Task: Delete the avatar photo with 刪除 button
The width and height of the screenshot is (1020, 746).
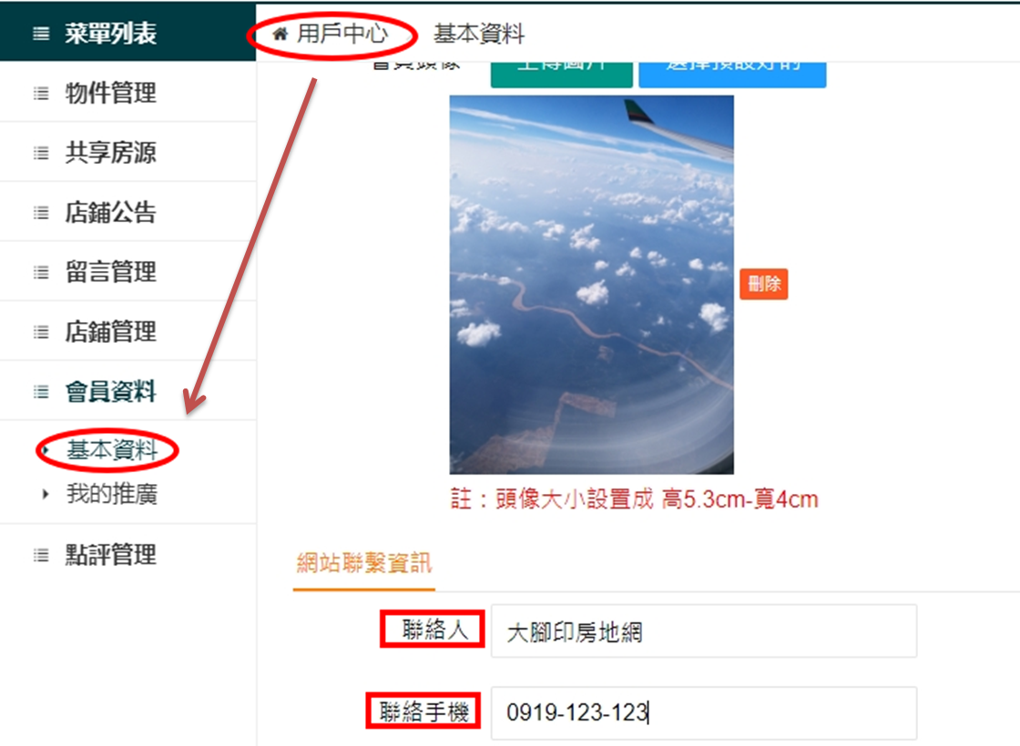Action: point(764,284)
